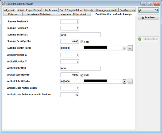Screen dimensions: 162x133
Task: Select the Lager-Tasten tab
Action: click(33, 10)
